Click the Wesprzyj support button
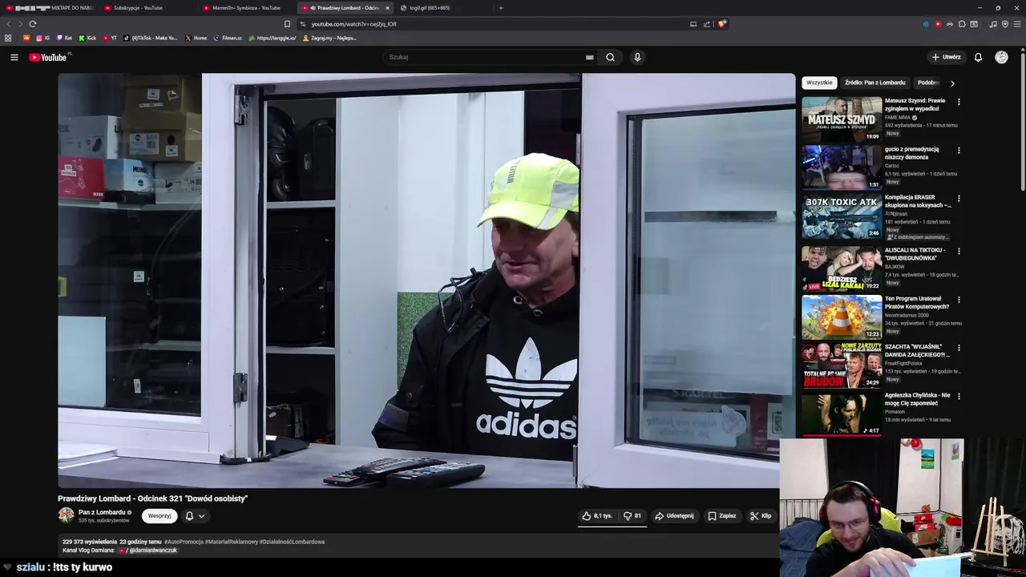 coord(160,516)
